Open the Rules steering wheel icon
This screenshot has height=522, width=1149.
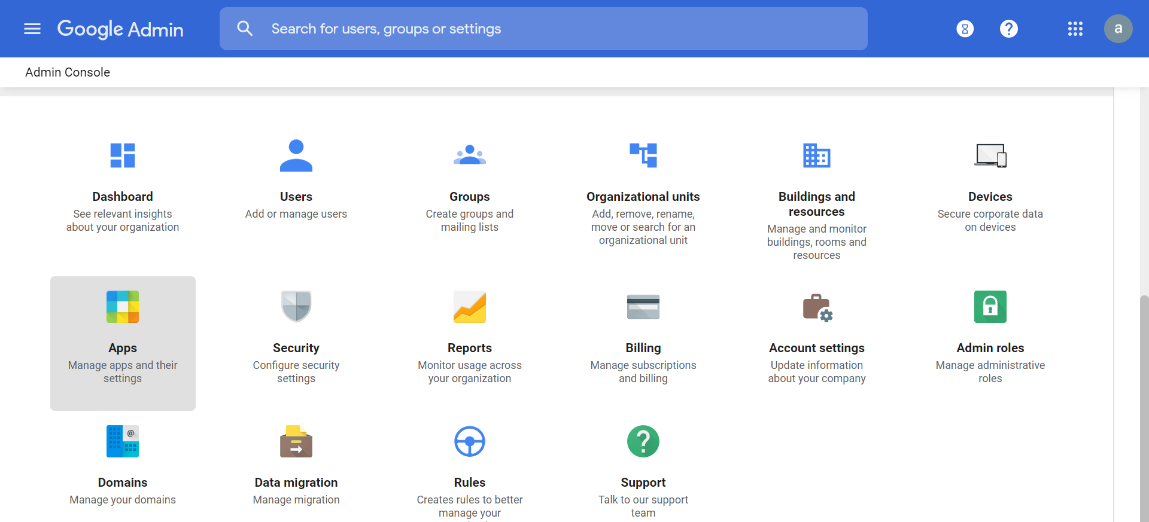pos(469,441)
